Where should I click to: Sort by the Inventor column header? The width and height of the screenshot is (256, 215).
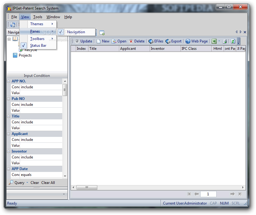click(x=165, y=49)
